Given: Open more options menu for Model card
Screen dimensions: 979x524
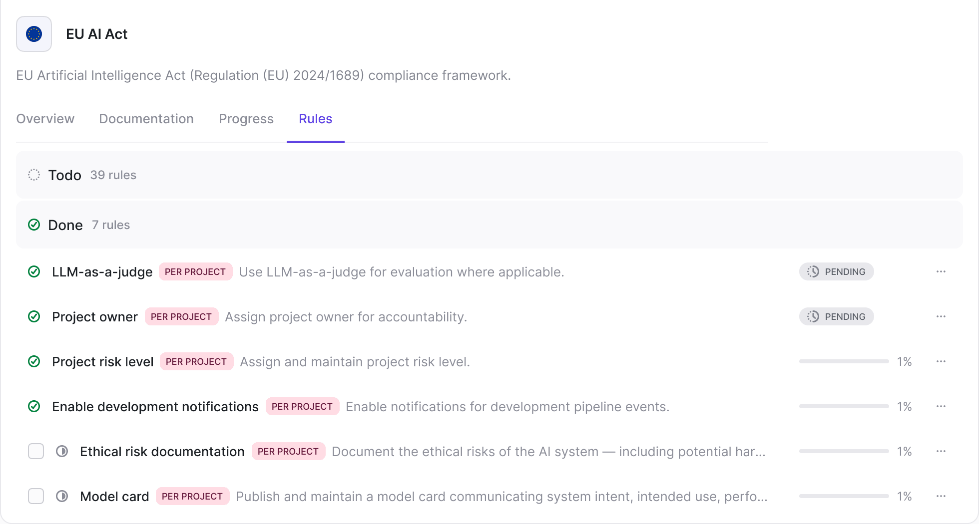Looking at the screenshot, I should pos(941,496).
